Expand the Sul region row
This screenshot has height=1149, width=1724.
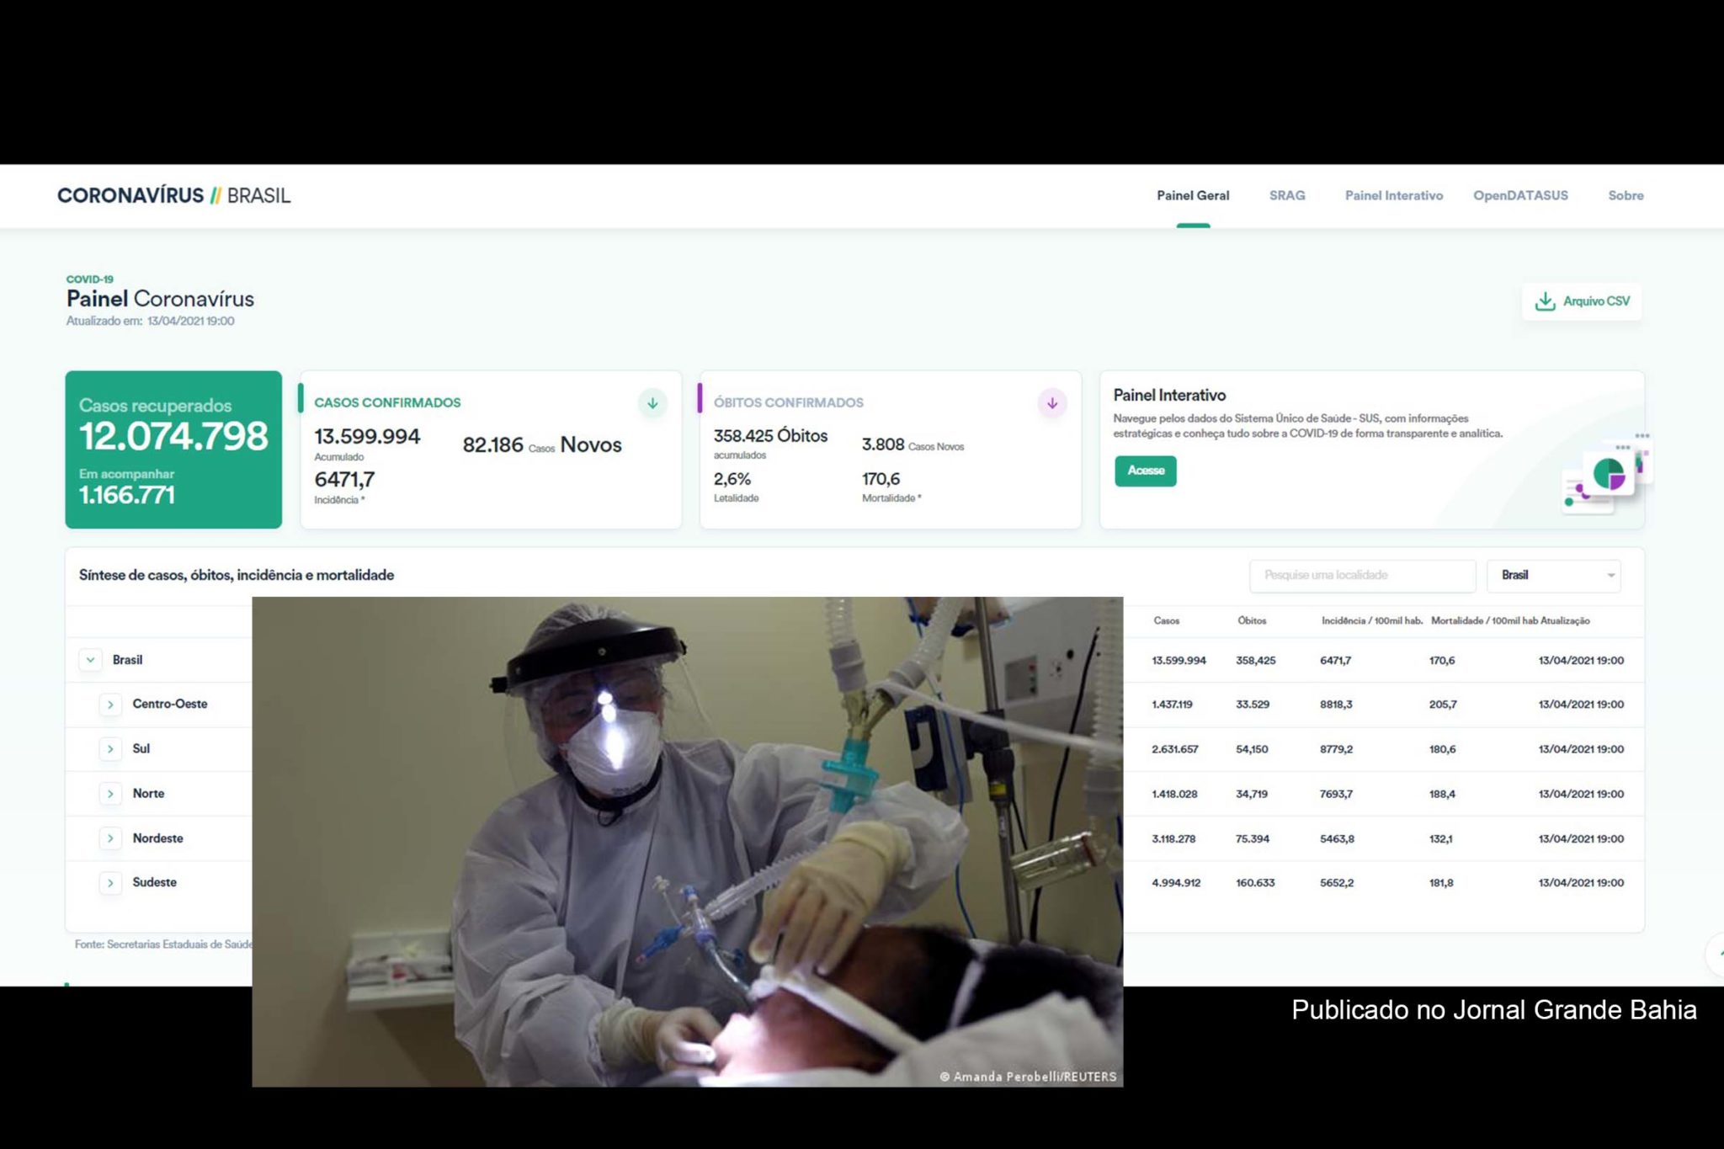coord(110,749)
